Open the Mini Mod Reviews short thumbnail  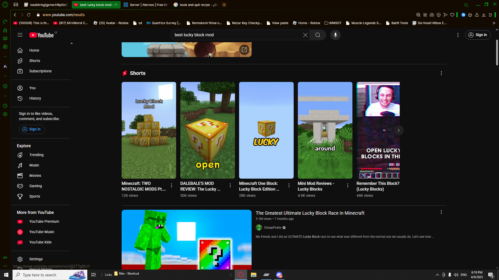coord(325,130)
